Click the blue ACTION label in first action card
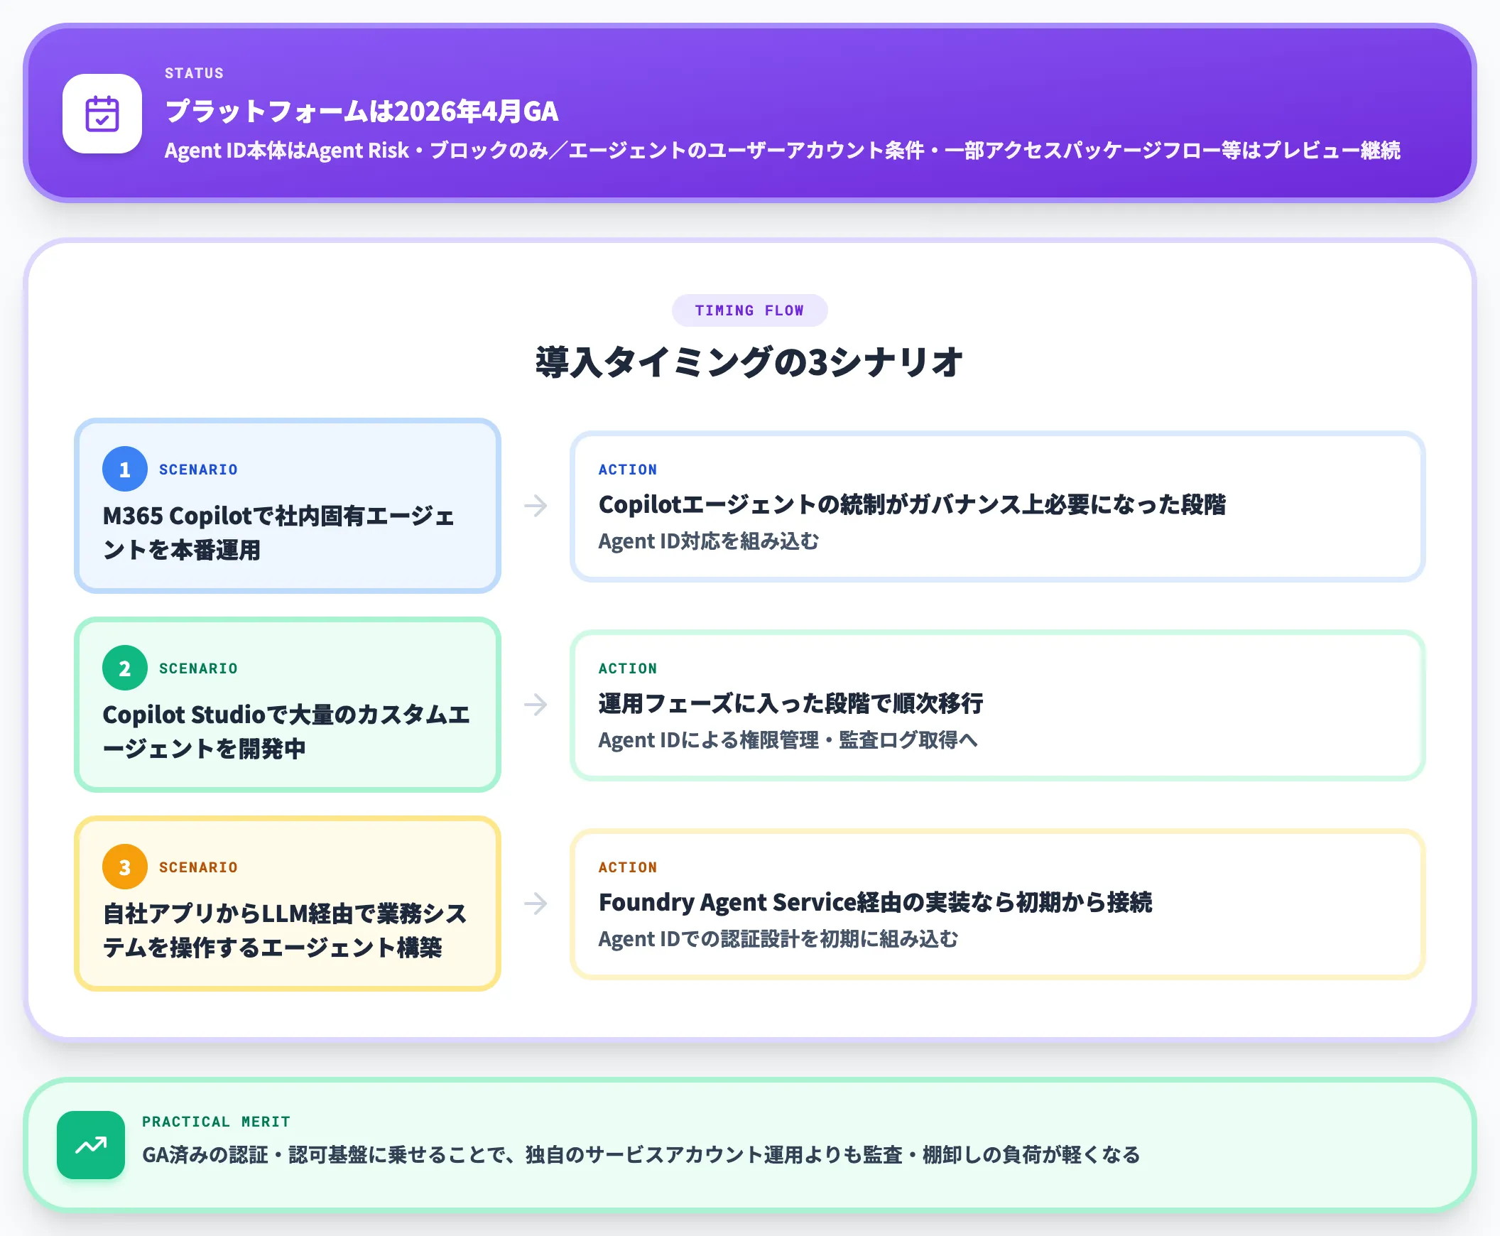The image size is (1500, 1236). tap(627, 470)
